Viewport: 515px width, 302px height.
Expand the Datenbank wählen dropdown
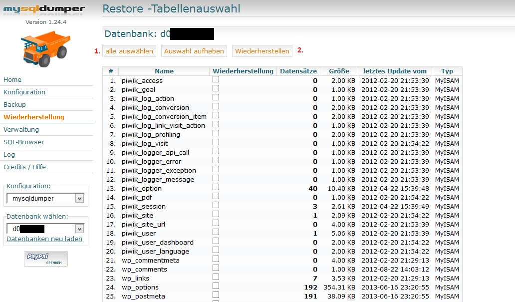pyautogui.click(x=45, y=229)
